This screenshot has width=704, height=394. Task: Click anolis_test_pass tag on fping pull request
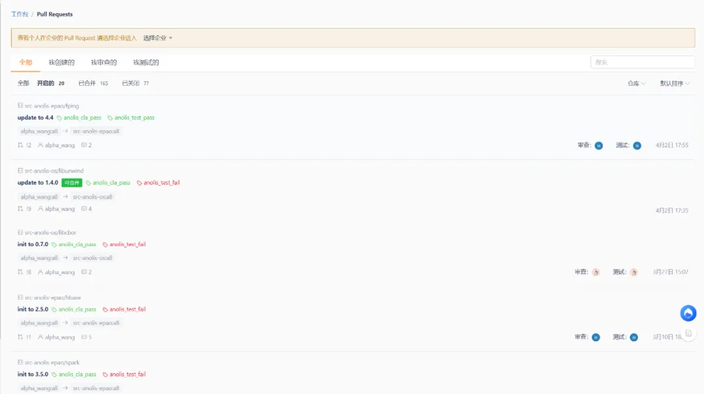[x=130, y=118]
